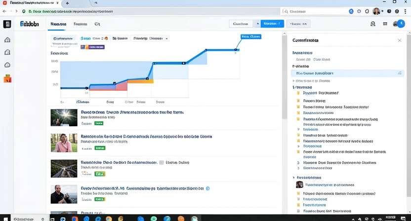Click the purple badge below filter chips
This screenshot has width=411, height=221.
(92, 47)
